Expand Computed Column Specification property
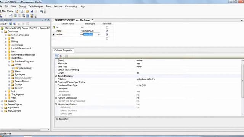 click(x=56, y=82)
